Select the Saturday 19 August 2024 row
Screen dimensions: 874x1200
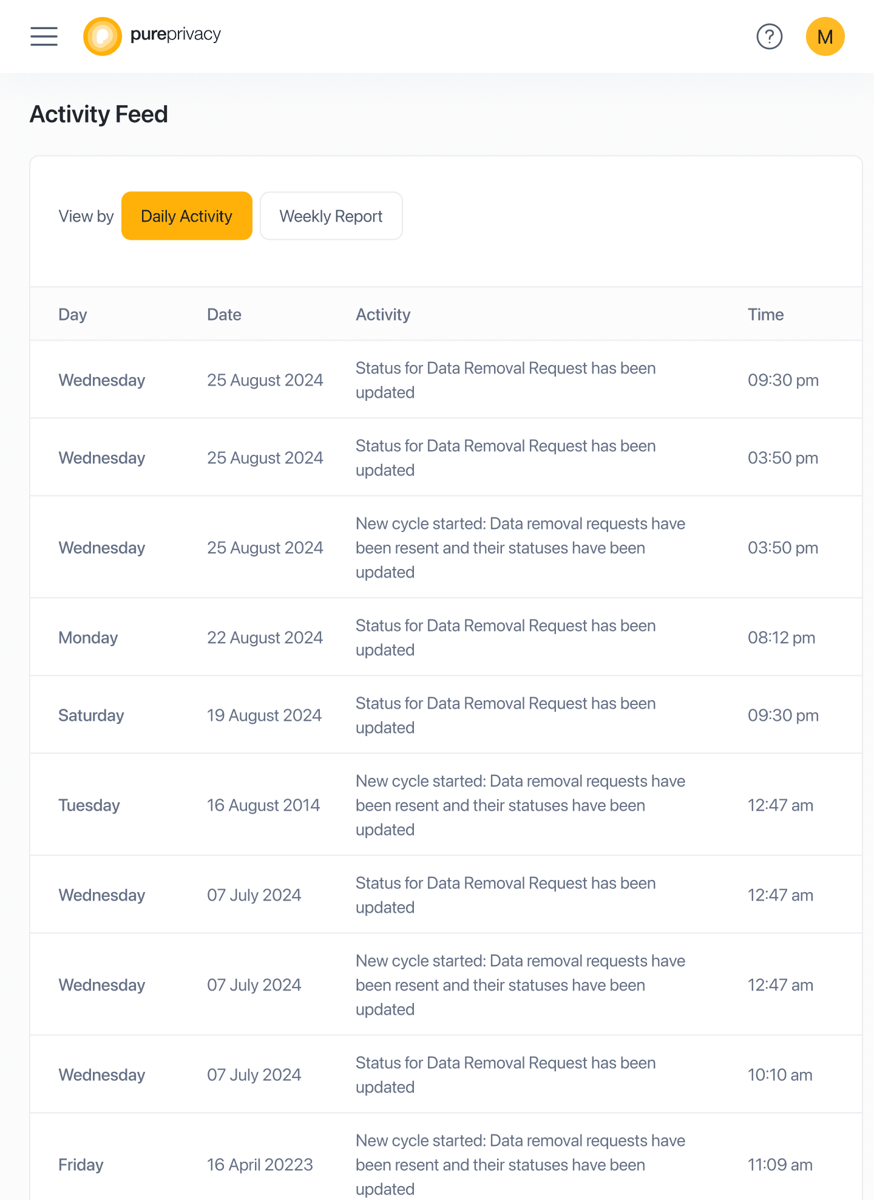[x=446, y=715]
